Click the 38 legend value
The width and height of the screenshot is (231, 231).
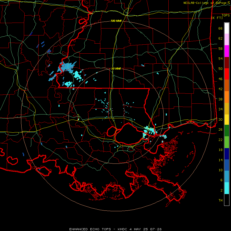click(220, 99)
